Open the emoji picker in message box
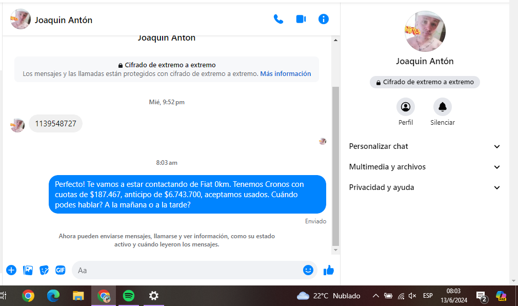The width and height of the screenshot is (518, 306). coord(308,270)
